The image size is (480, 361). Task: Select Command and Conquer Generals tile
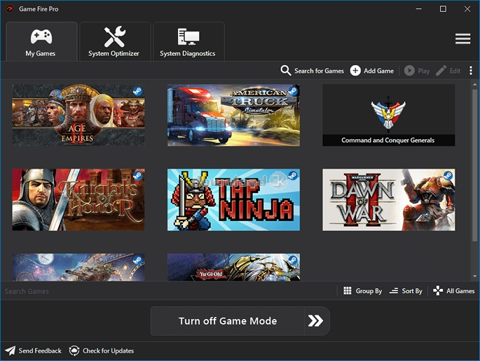click(x=388, y=115)
